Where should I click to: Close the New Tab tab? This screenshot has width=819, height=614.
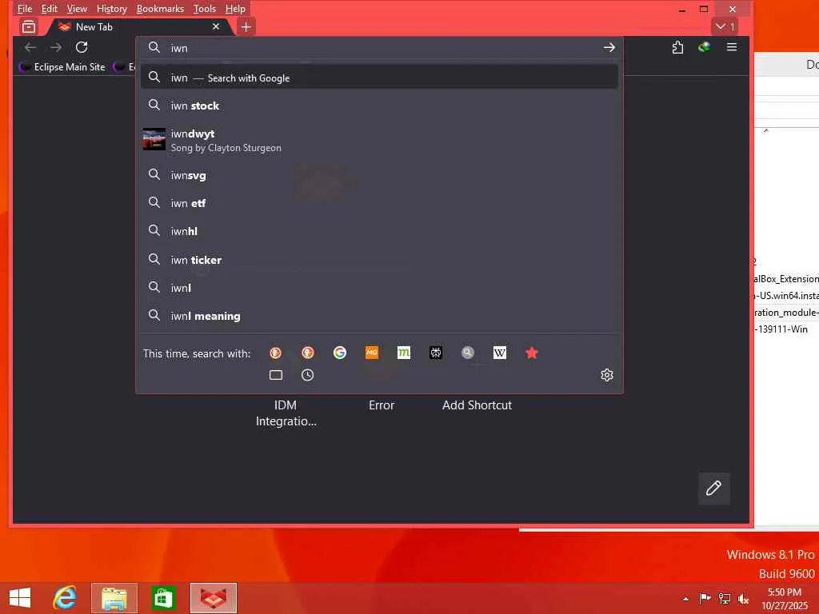pos(216,26)
